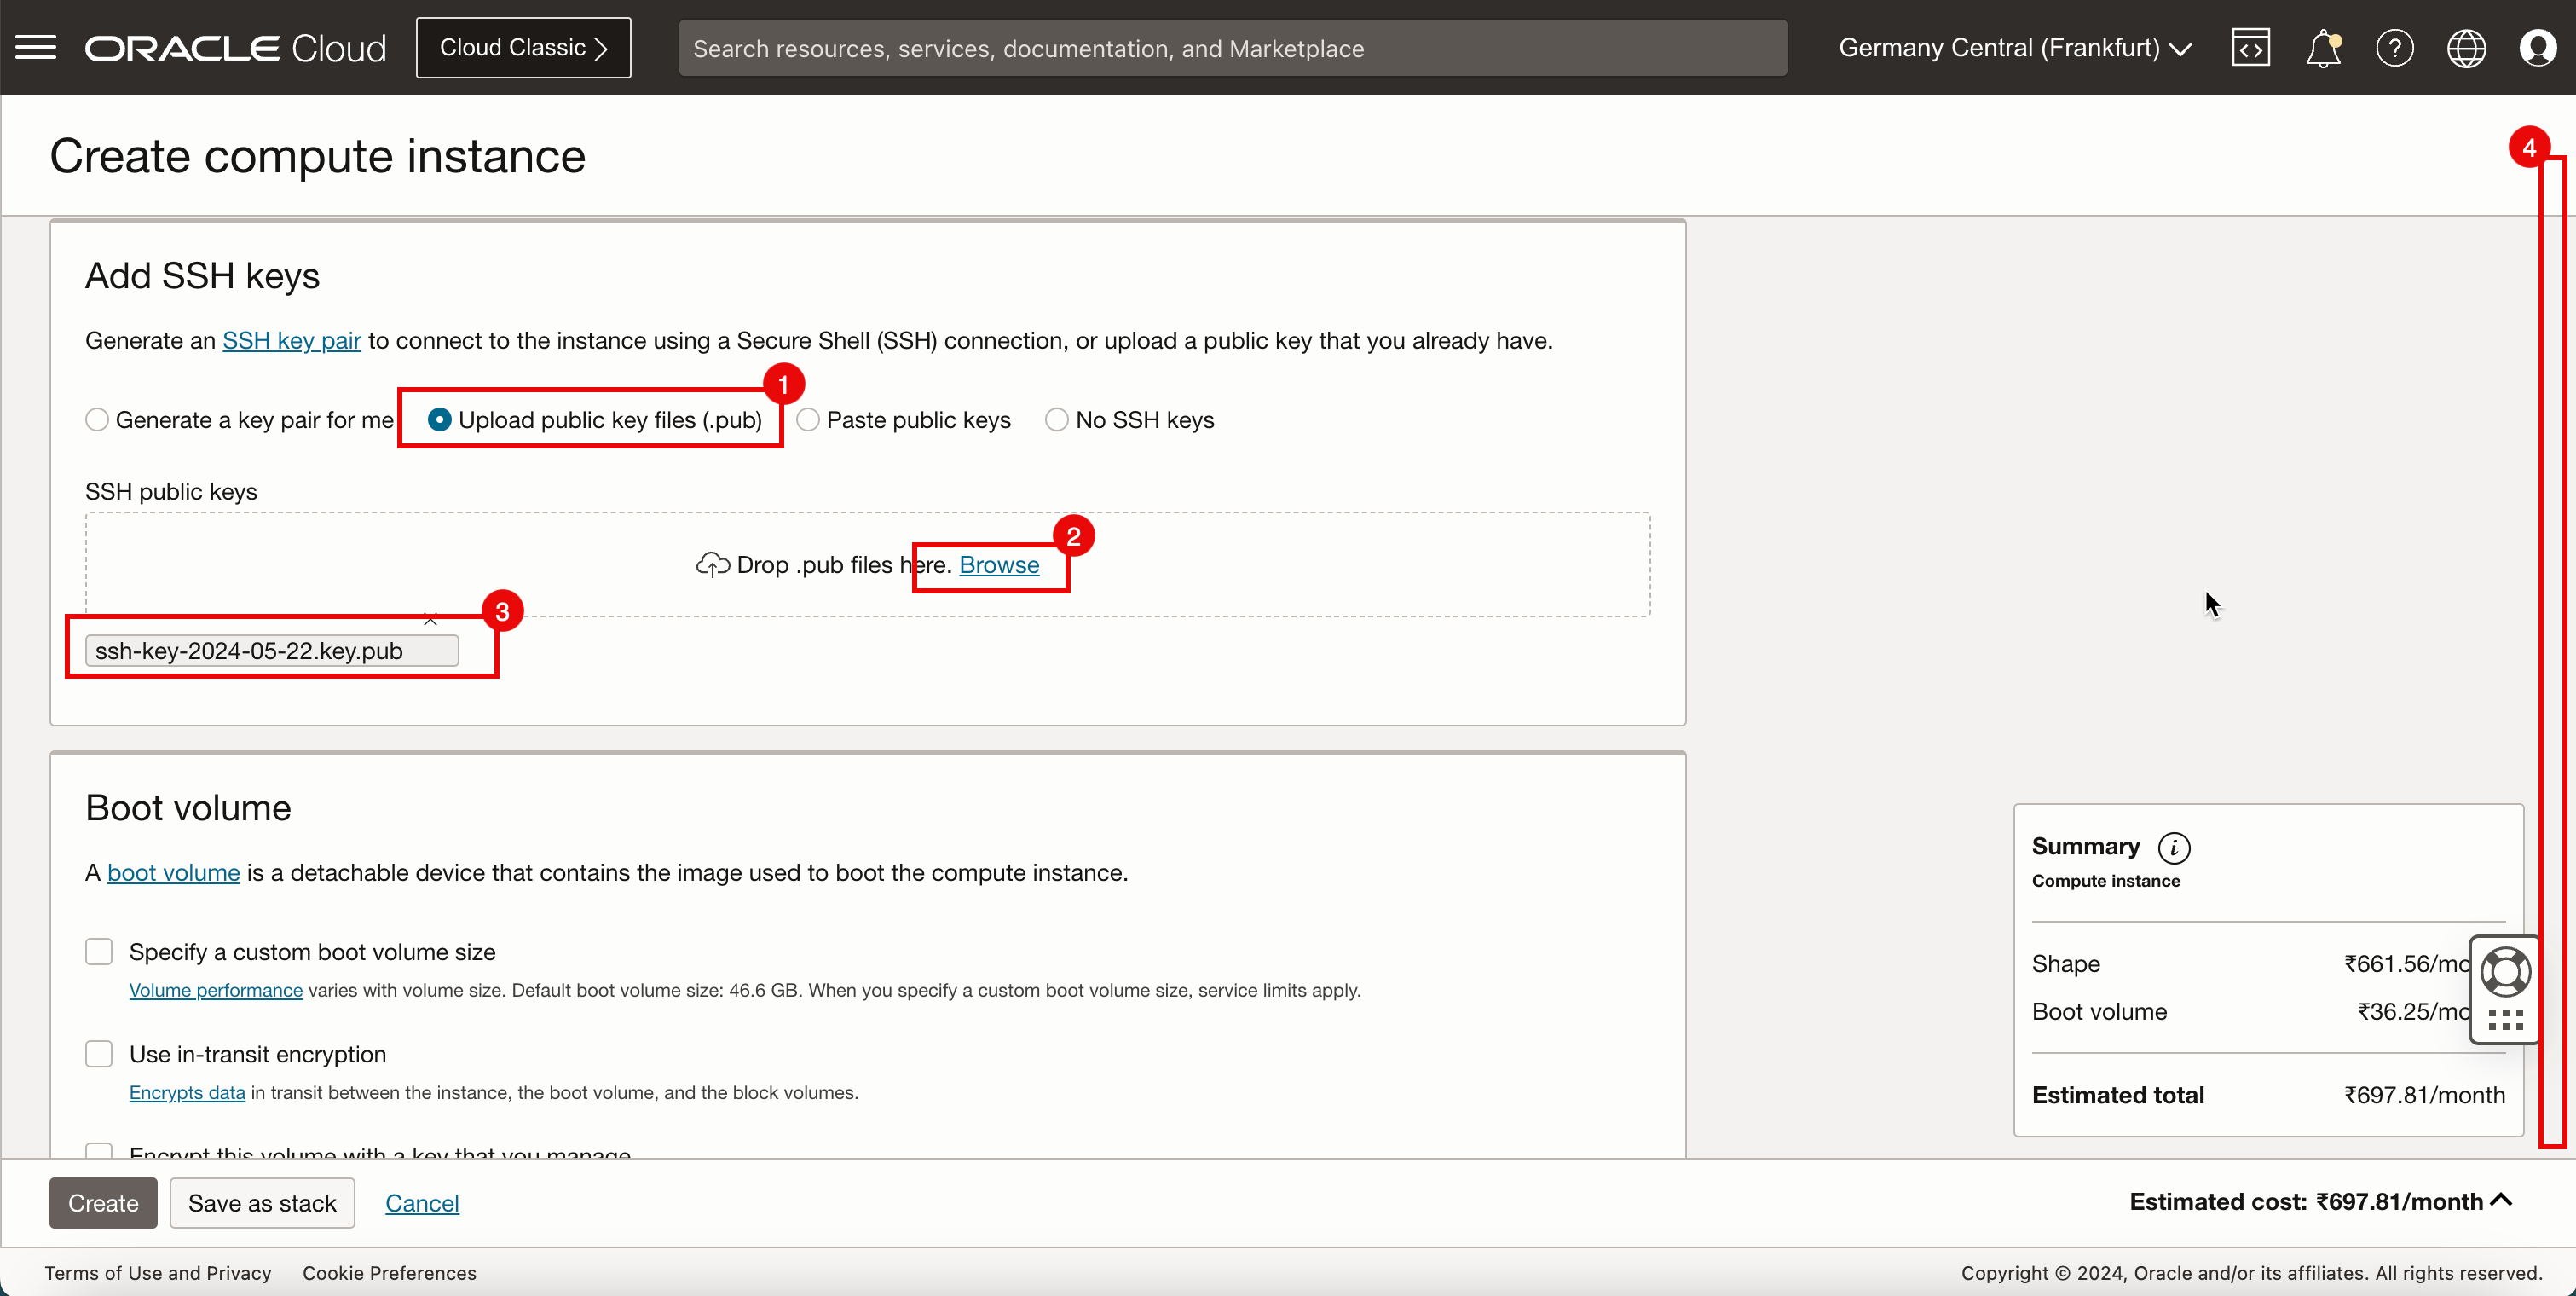The height and width of the screenshot is (1296, 2576).
Task: Enable Use in-transit encryption checkbox
Action: (x=97, y=1053)
